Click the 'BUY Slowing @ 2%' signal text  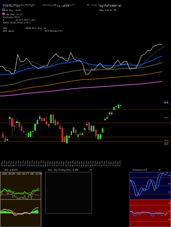point(54,31)
